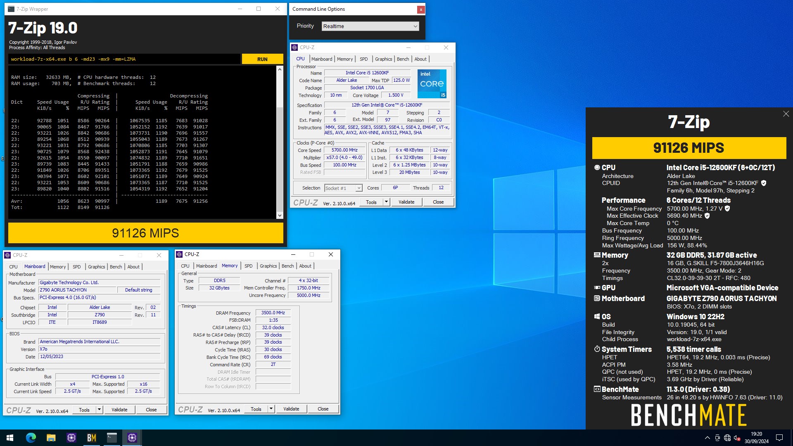The image size is (793, 446).
Task: Click BenchMate section icon
Action: point(597,389)
